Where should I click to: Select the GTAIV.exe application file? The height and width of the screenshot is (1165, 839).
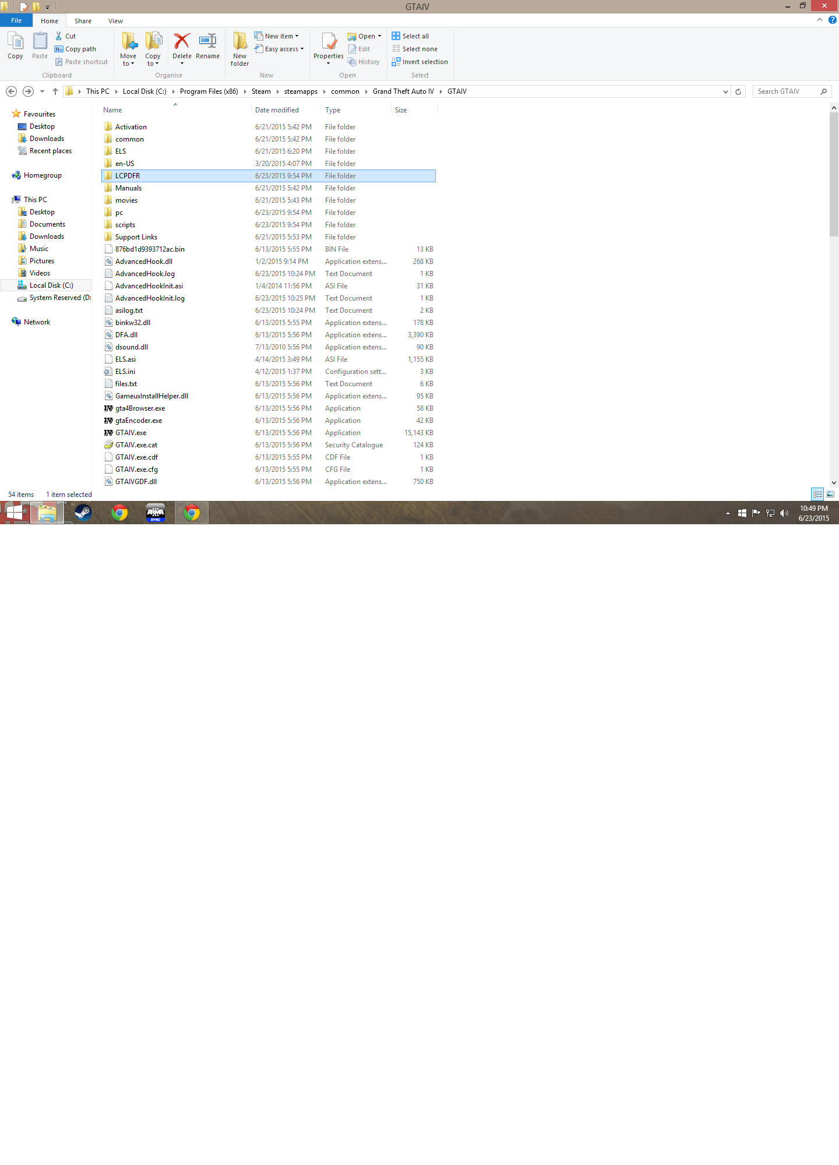tap(269, 433)
